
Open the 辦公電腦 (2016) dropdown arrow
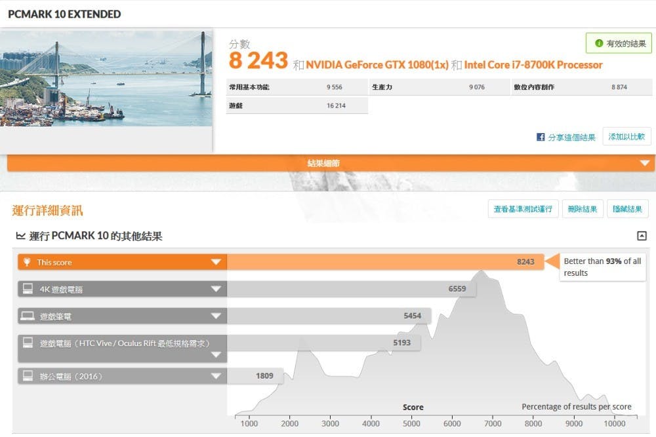coord(216,376)
